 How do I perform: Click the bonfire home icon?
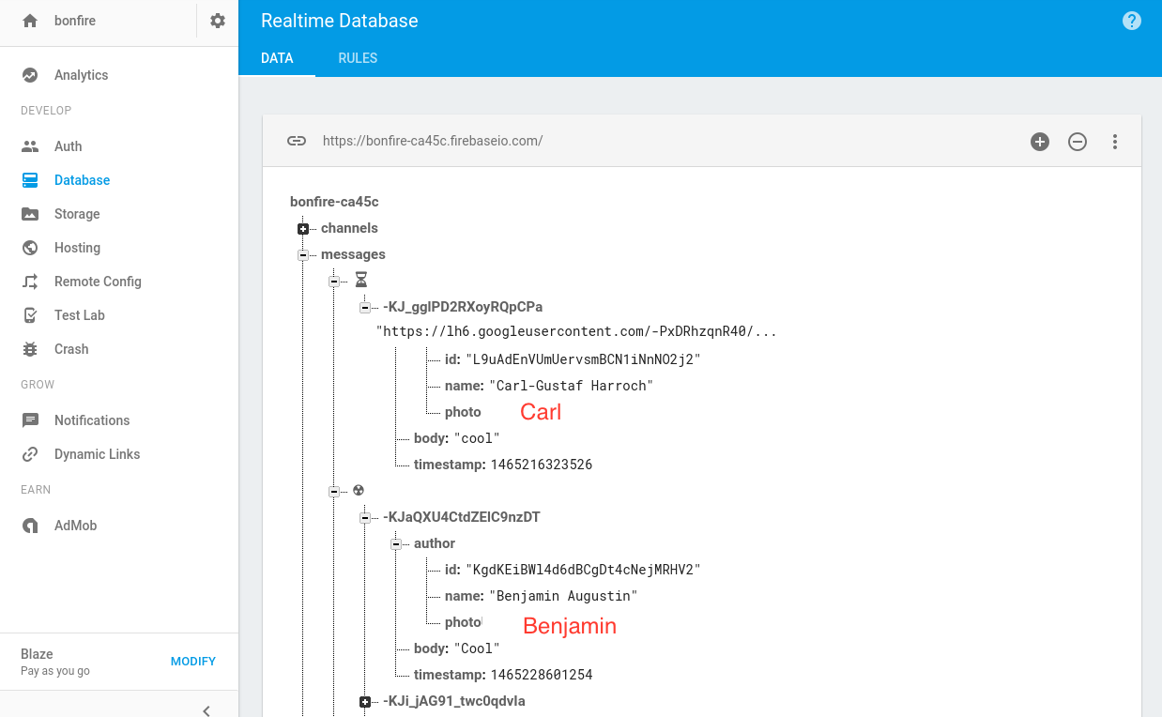pyautogui.click(x=30, y=21)
